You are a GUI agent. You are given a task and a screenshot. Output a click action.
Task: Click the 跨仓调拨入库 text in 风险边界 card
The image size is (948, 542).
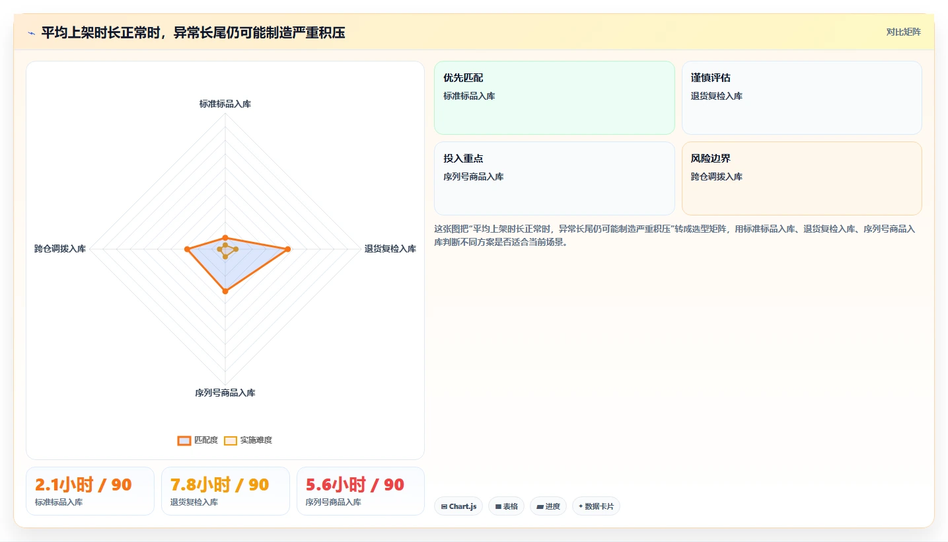pyautogui.click(x=717, y=176)
